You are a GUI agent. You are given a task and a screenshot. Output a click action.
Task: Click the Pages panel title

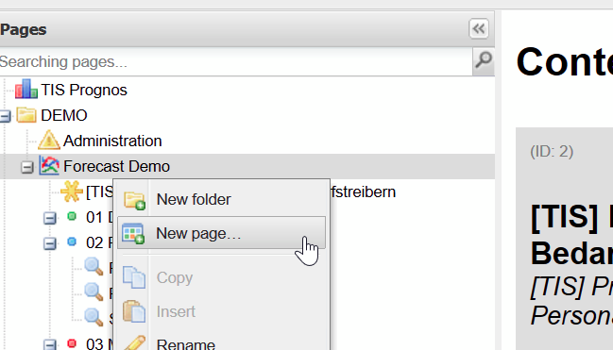pos(23,29)
